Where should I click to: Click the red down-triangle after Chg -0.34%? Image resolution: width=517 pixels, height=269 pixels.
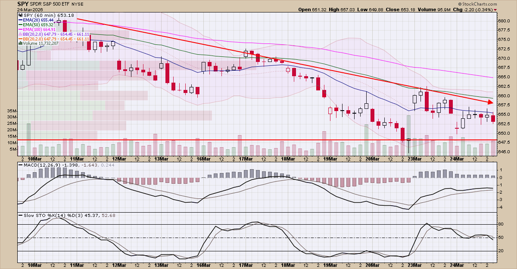[x=495, y=9]
